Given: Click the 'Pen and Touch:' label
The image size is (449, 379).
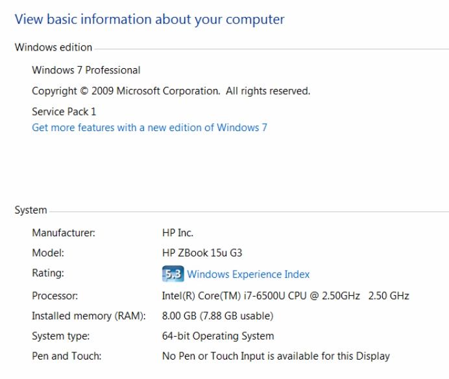Looking at the screenshot, I should tap(66, 356).
